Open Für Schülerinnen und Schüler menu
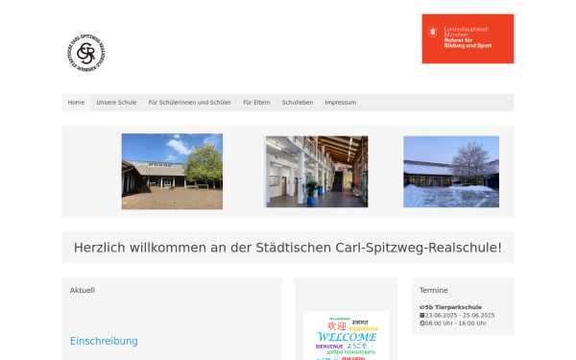The width and height of the screenshot is (576, 360). pyautogui.click(x=190, y=103)
